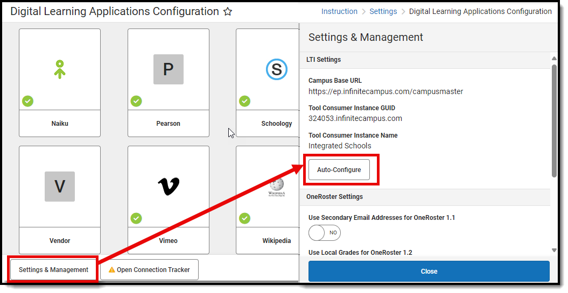This screenshot has height=293, width=568.
Task: Click the green checkmark on Schoology card
Action: (245, 101)
